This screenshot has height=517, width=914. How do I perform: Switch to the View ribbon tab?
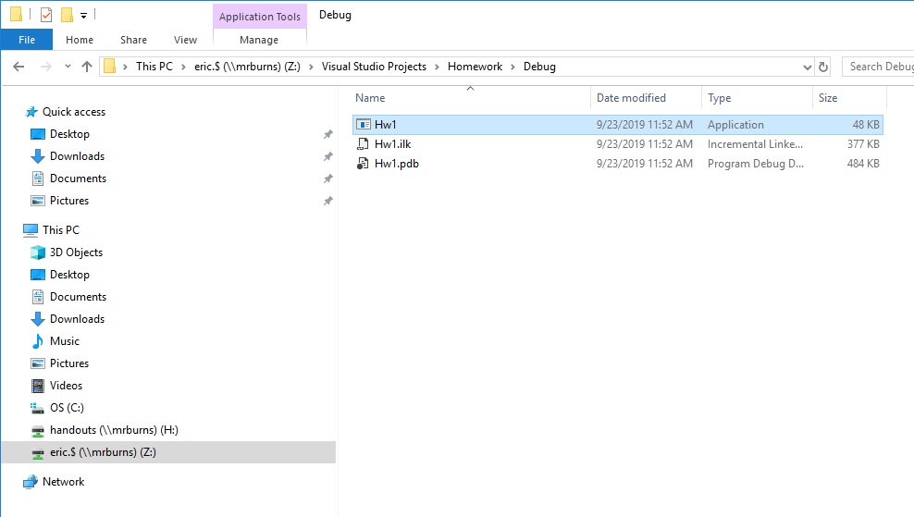tap(185, 40)
